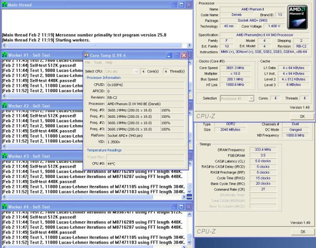Image resolution: width=316 pixels, height=248 pixels.
Task: Click Main thread 'Starting workers.' log line
Action: [46, 40]
